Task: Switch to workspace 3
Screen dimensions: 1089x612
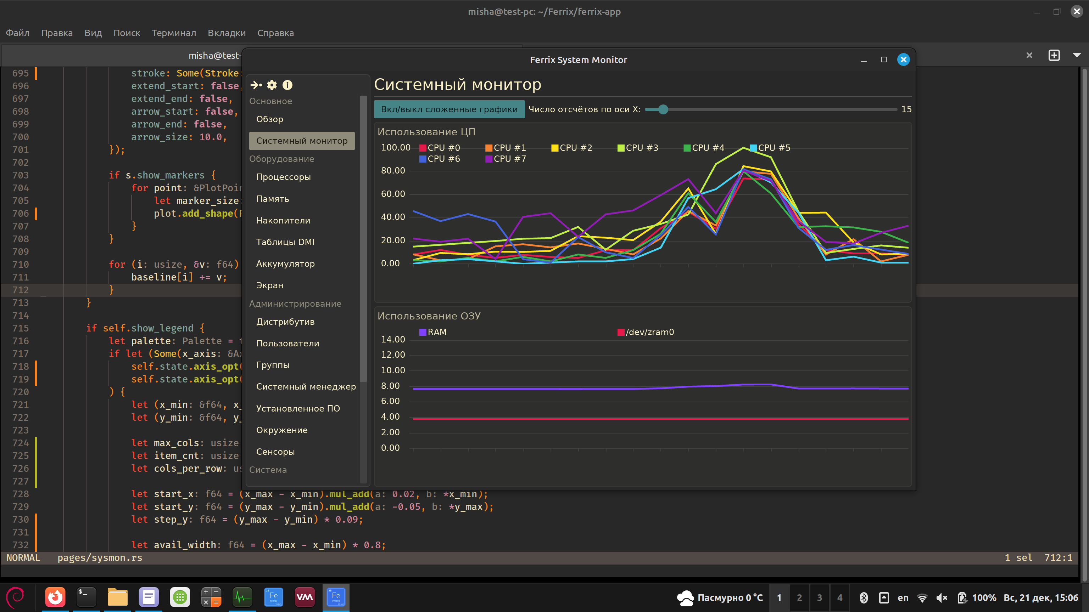Action: click(x=819, y=597)
